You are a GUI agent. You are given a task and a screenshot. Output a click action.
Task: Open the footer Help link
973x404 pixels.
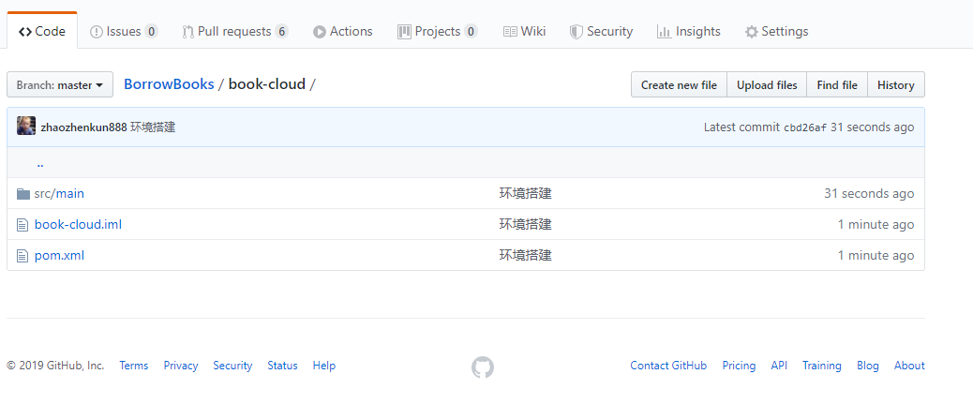(324, 366)
